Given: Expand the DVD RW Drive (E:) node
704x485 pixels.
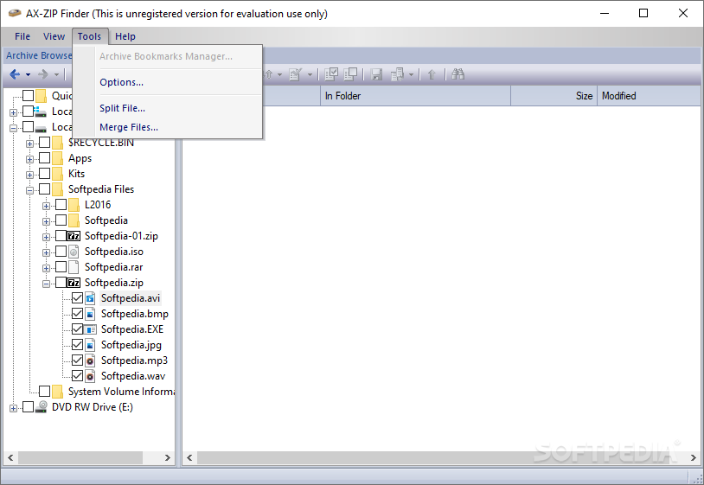Looking at the screenshot, I should [x=13, y=408].
